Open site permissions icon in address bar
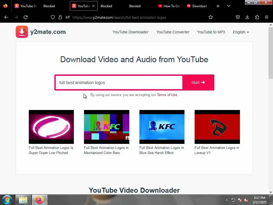This screenshot has height=205, width=273. pos(68,17)
